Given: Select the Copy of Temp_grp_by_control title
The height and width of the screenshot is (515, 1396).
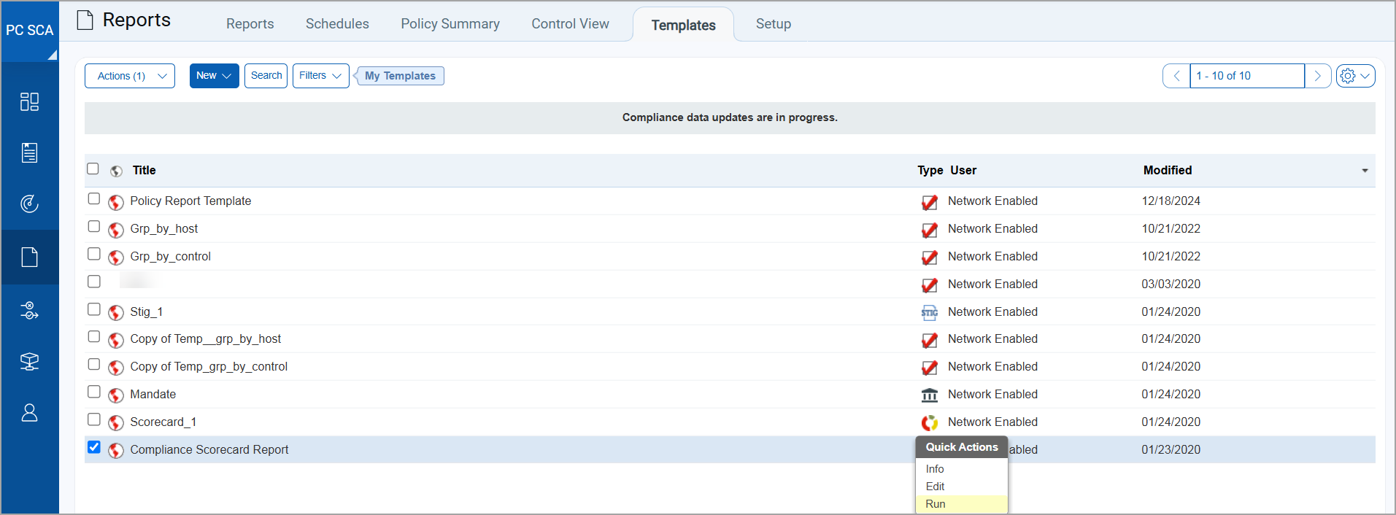Looking at the screenshot, I should [x=209, y=366].
